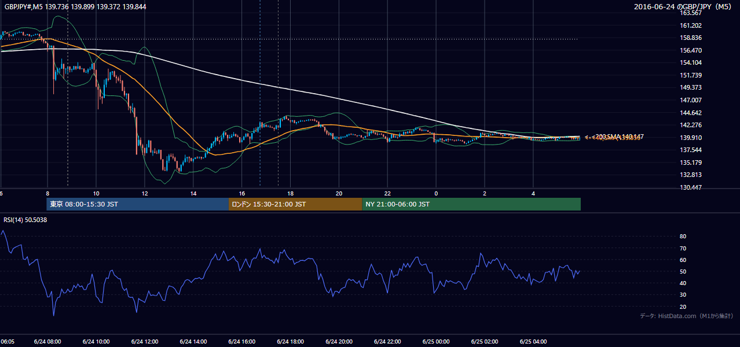Click the 6/24 08:00 bottom timestamp
740x347 pixels.
click(x=47, y=341)
